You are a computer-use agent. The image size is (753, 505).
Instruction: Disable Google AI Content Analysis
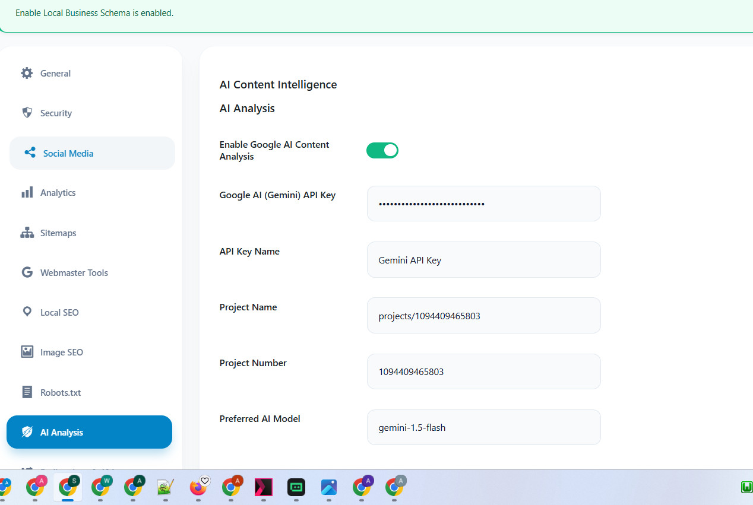[x=382, y=150]
